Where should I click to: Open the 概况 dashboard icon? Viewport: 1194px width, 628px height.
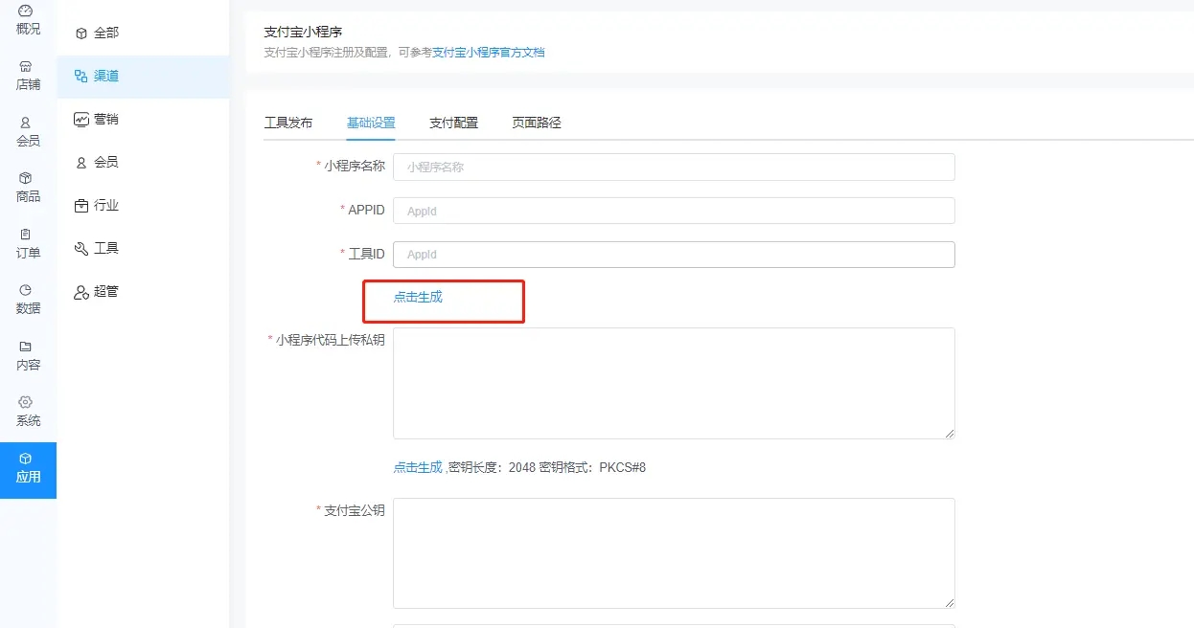click(x=26, y=10)
